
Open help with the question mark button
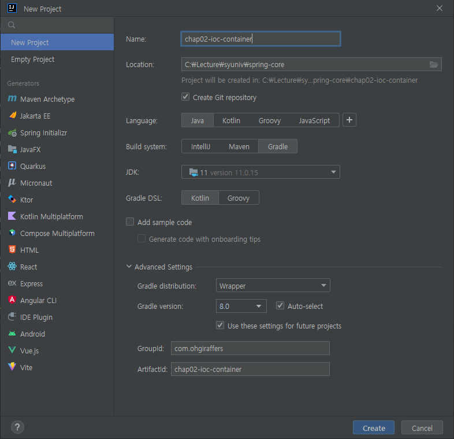[x=17, y=427]
